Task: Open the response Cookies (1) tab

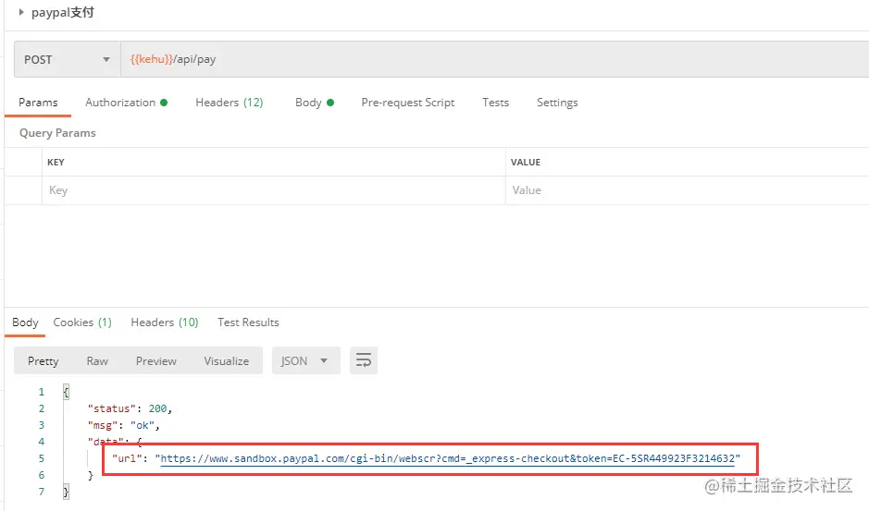Action: point(82,322)
